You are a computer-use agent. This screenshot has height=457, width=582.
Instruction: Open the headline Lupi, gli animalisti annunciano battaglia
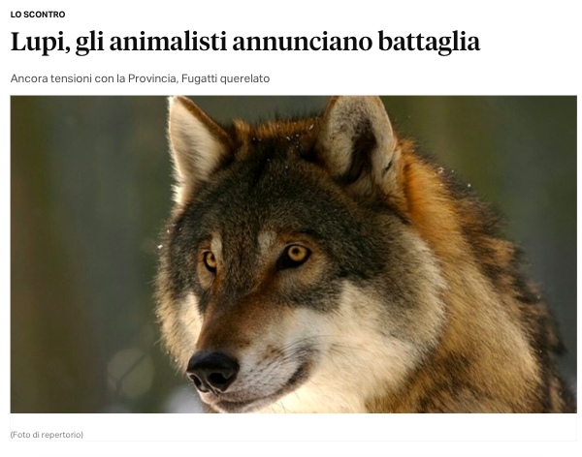pyautogui.click(x=245, y=42)
